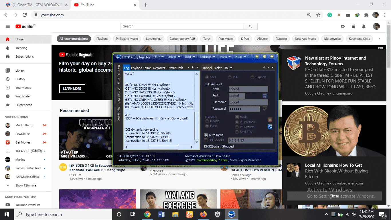
Task: Click the yellow down-arrow button in Injector title bar
Action: (x=257, y=56)
